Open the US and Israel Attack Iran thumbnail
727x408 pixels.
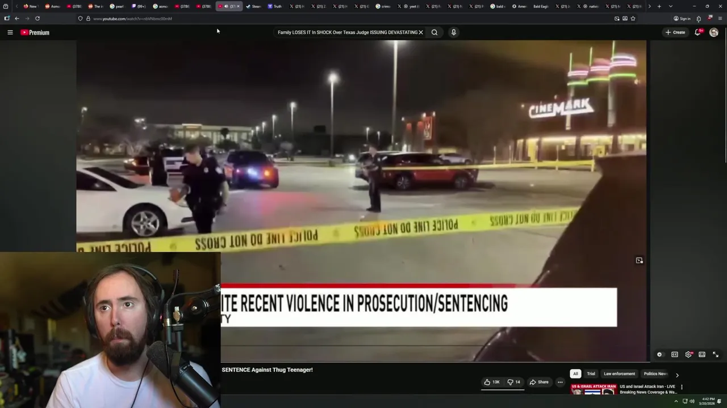594,390
